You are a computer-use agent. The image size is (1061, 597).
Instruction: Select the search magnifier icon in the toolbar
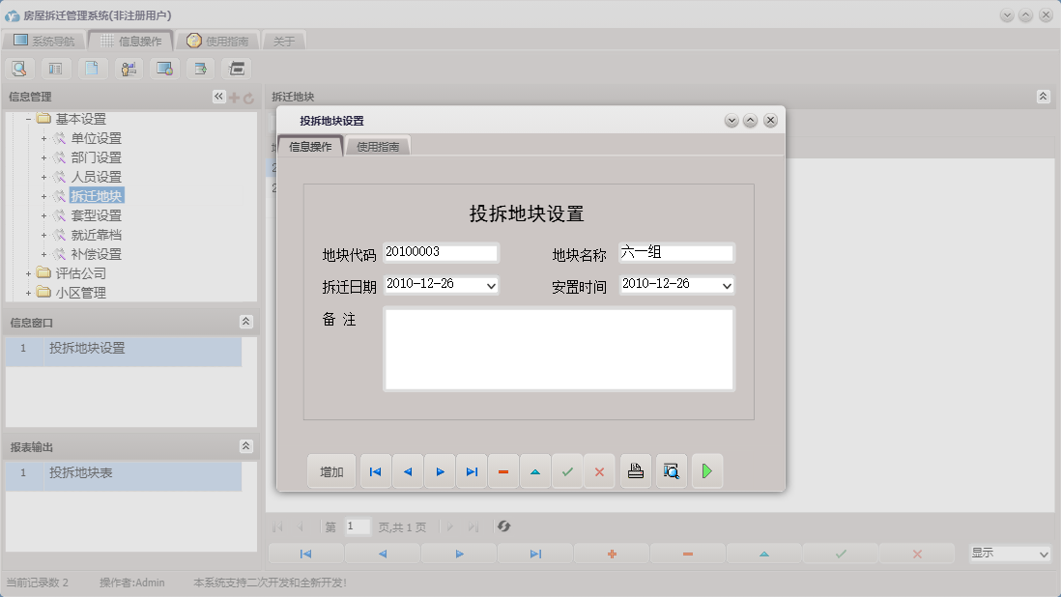19,68
